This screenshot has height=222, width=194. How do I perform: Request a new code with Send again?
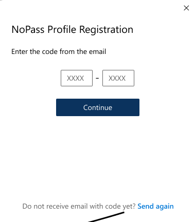(x=155, y=206)
